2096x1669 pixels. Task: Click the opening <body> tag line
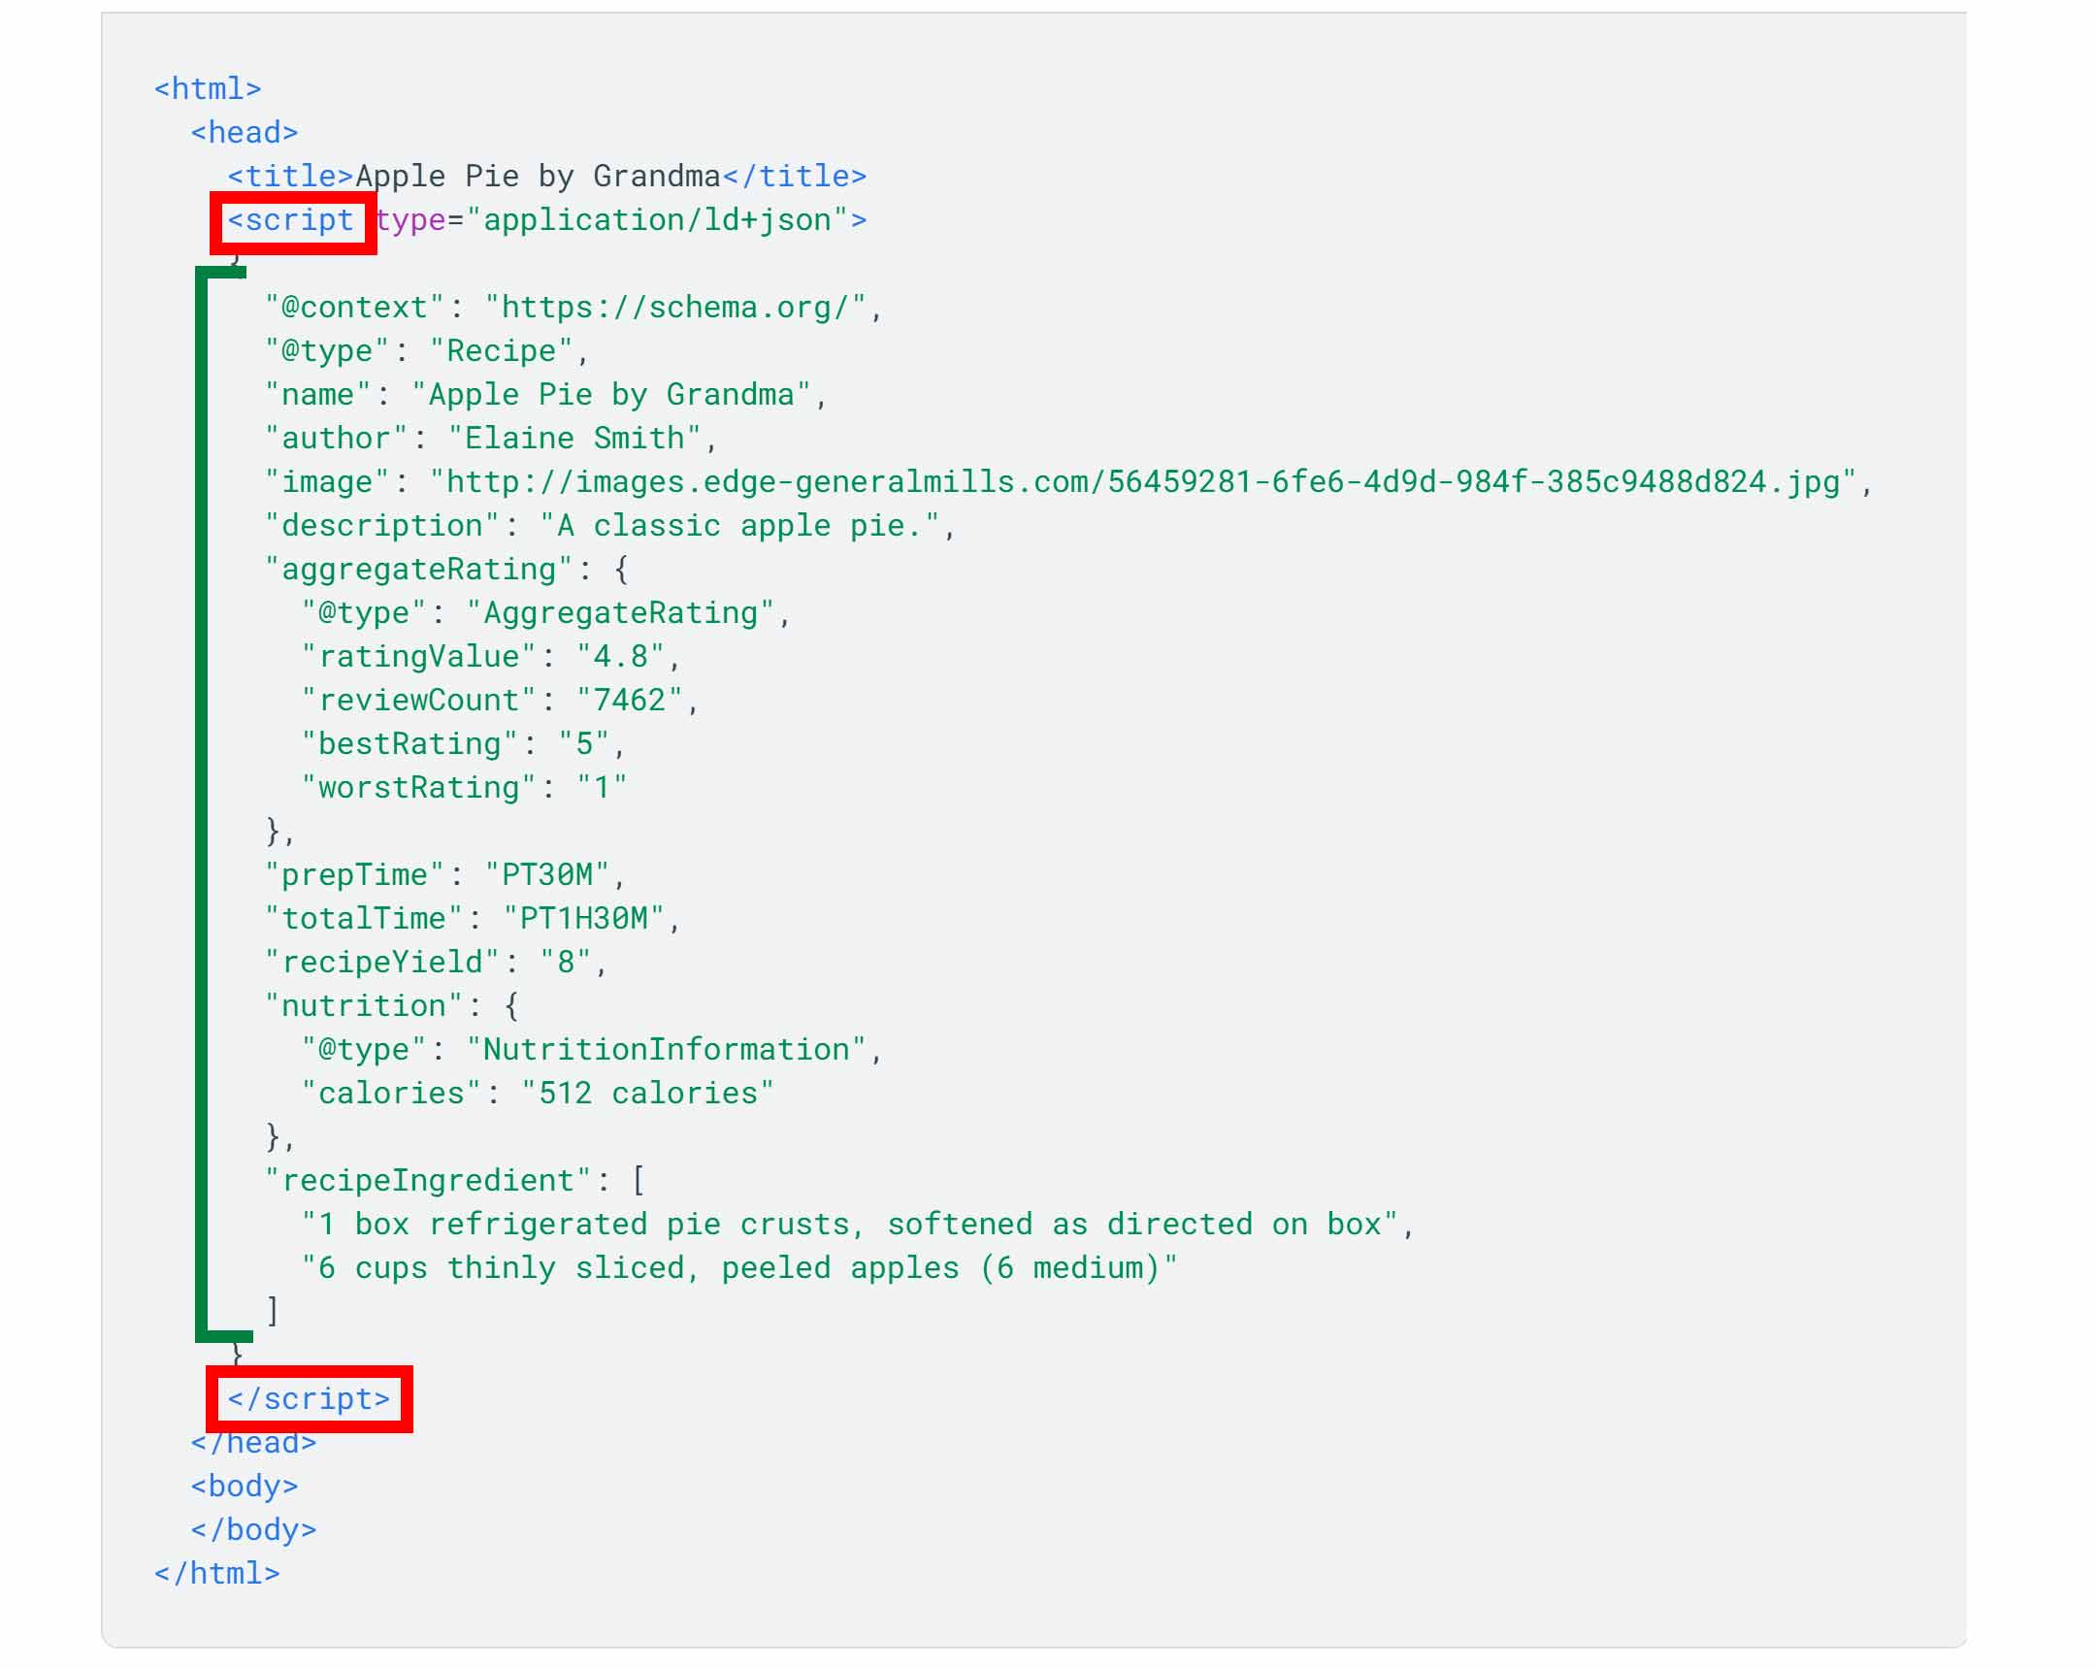click(x=244, y=1489)
